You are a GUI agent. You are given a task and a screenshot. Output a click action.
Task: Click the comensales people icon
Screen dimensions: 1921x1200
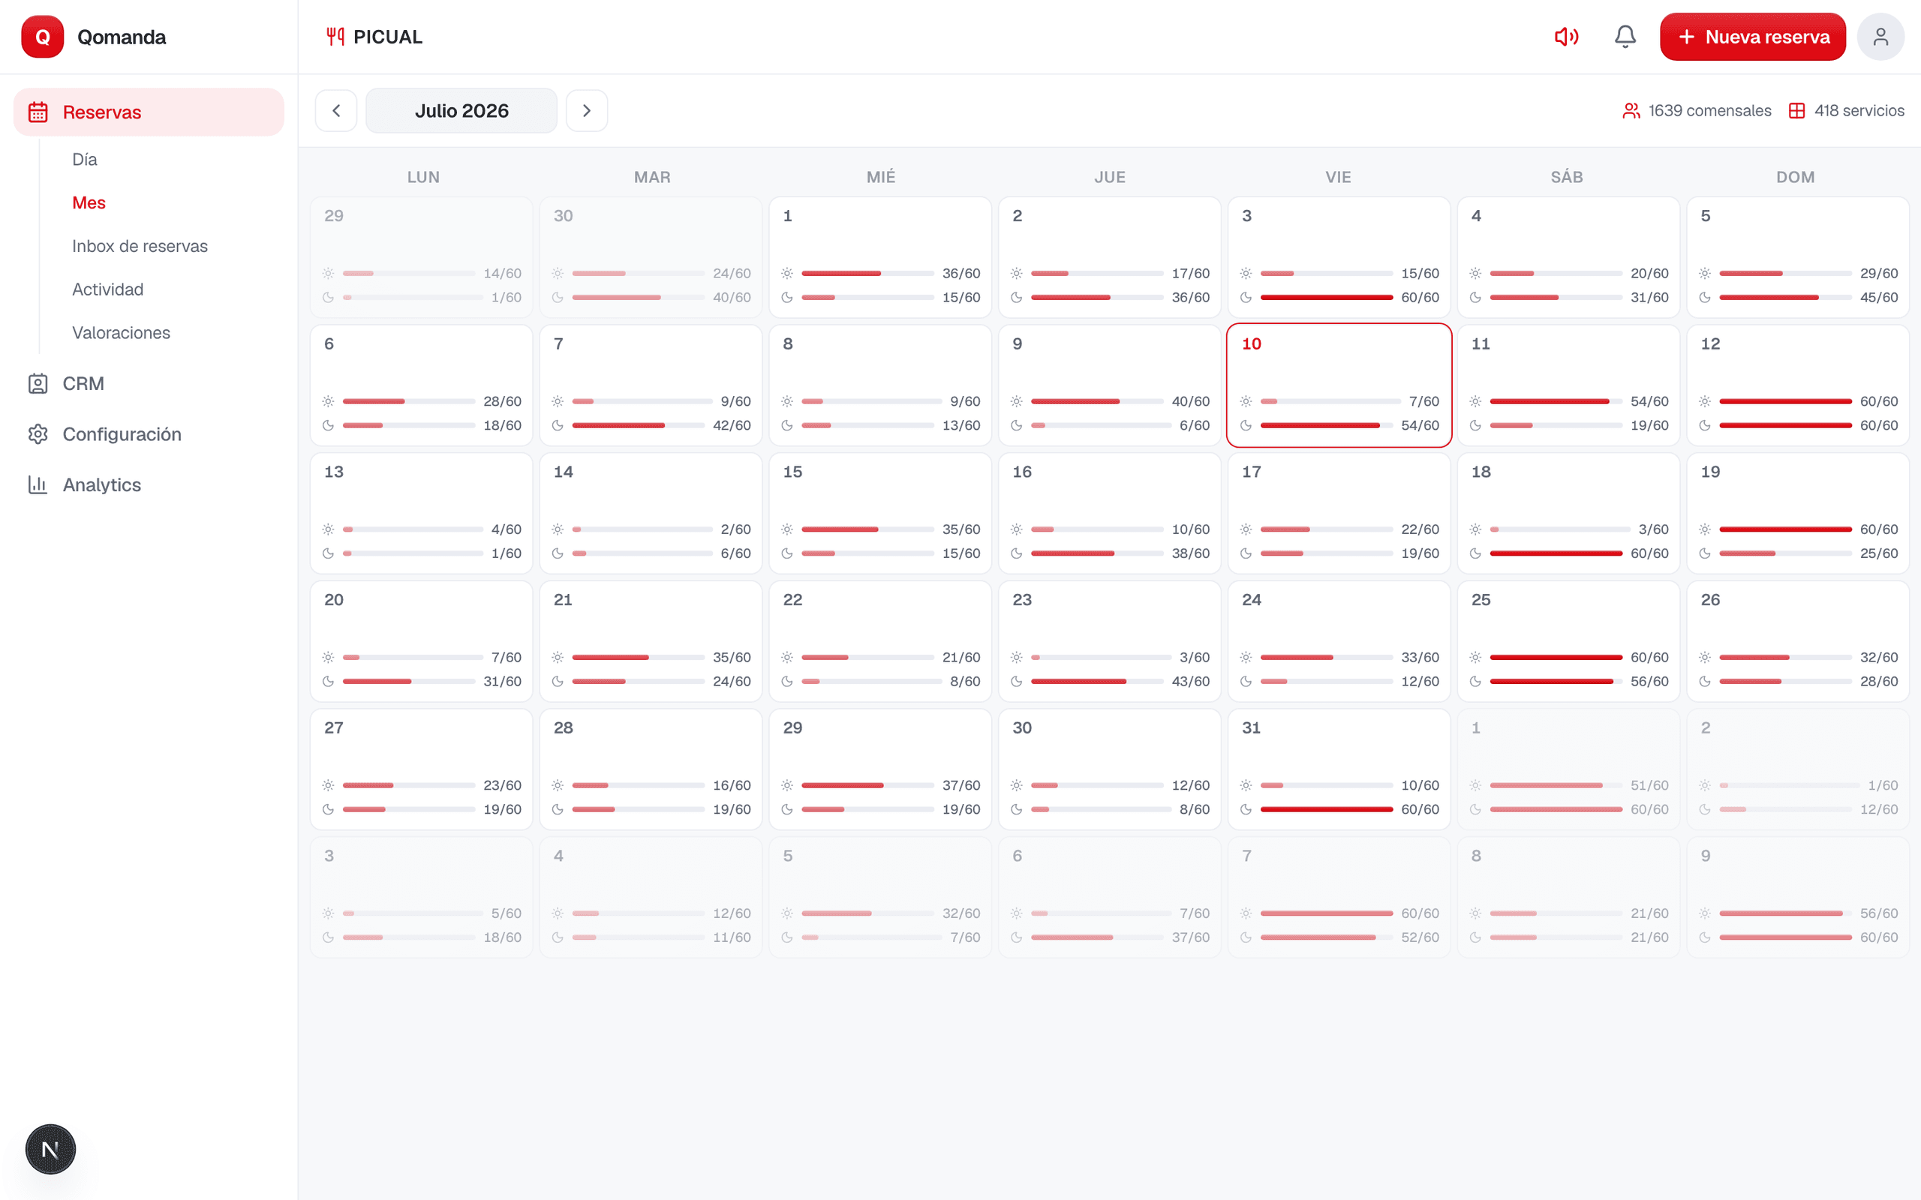click(x=1631, y=110)
